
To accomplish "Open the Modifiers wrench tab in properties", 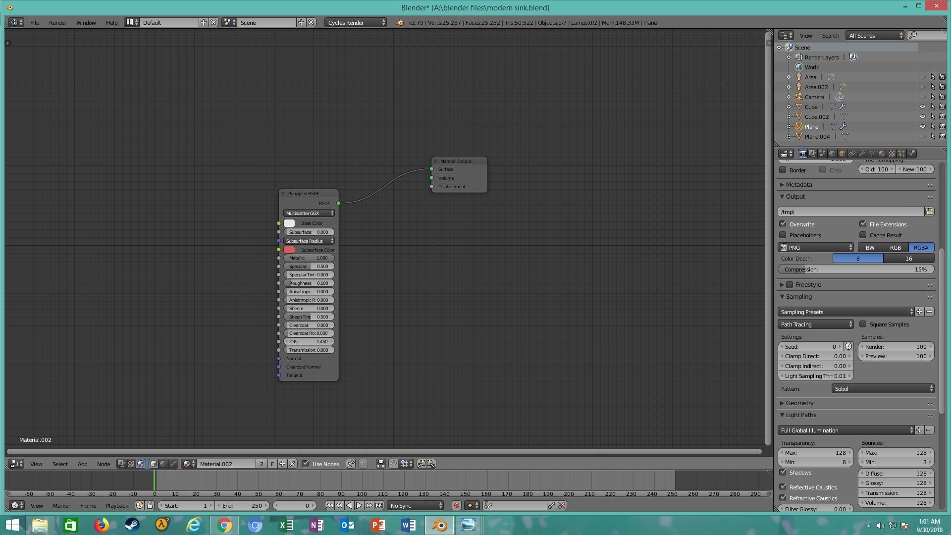I will [x=862, y=154].
